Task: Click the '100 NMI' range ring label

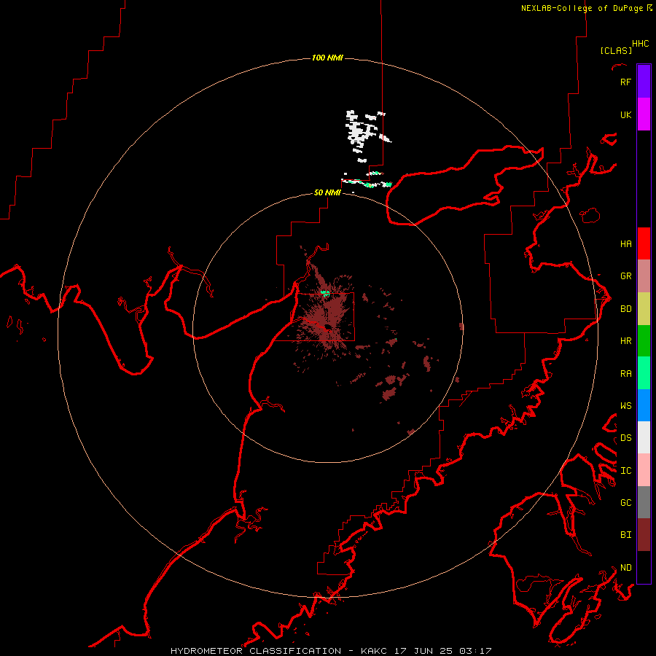Action: [x=327, y=58]
